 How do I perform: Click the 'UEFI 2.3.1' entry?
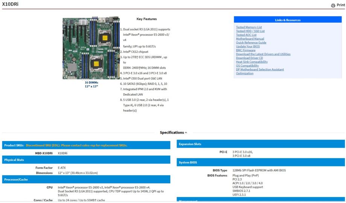(x=239, y=195)
